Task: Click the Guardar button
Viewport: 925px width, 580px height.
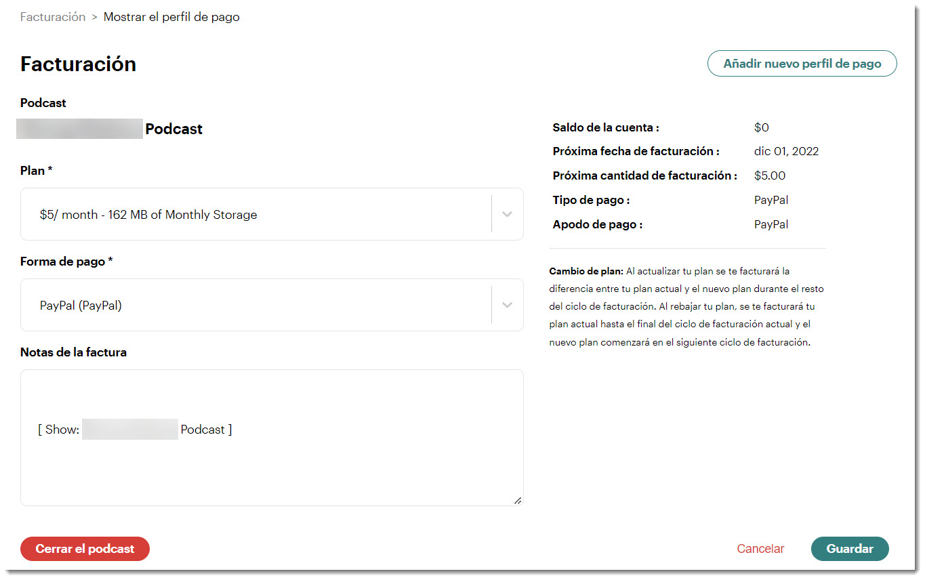Action: click(850, 549)
